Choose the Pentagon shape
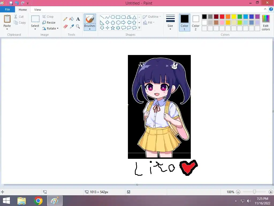The image size is (274, 206). [113, 23]
